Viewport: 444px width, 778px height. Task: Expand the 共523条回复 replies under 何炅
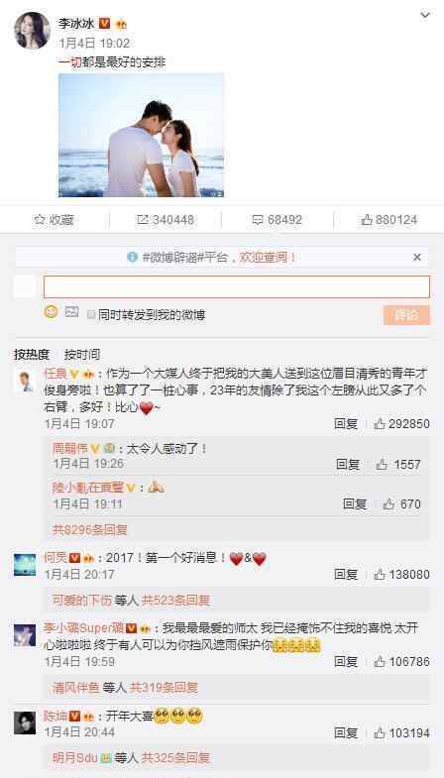[x=175, y=601]
